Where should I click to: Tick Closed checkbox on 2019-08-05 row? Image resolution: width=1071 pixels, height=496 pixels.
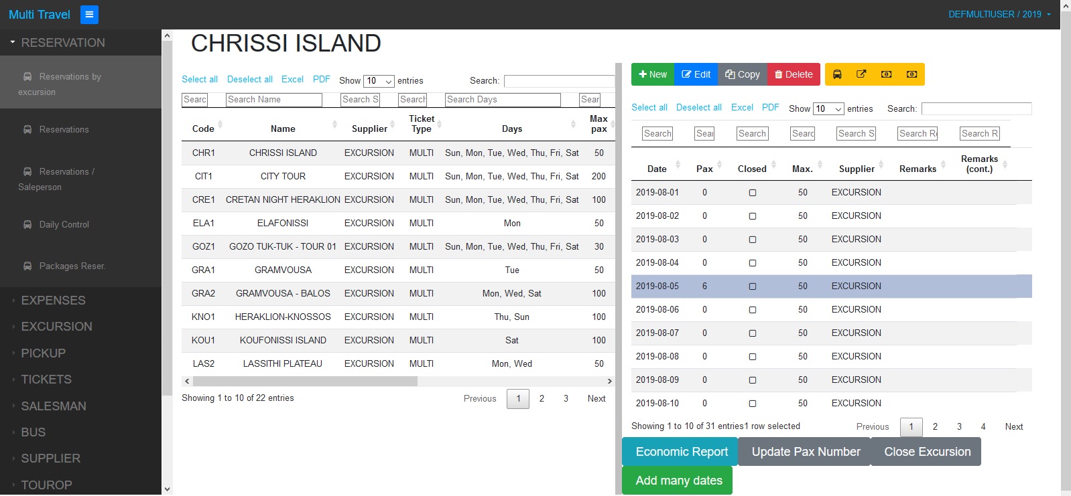pyautogui.click(x=752, y=286)
